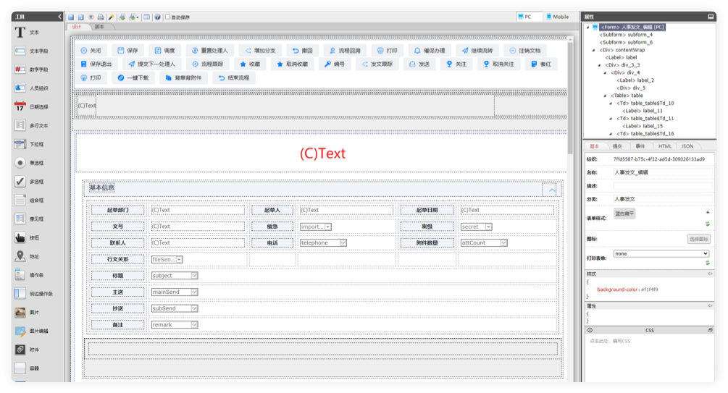Open the 事件 events tab

coord(640,146)
